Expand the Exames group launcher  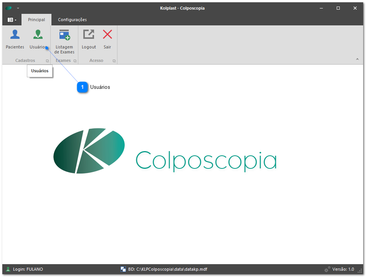click(x=75, y=61)
